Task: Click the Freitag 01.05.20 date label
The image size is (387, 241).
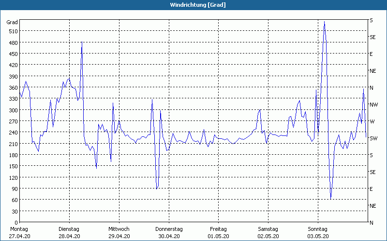Action: [x=218, y=232]
